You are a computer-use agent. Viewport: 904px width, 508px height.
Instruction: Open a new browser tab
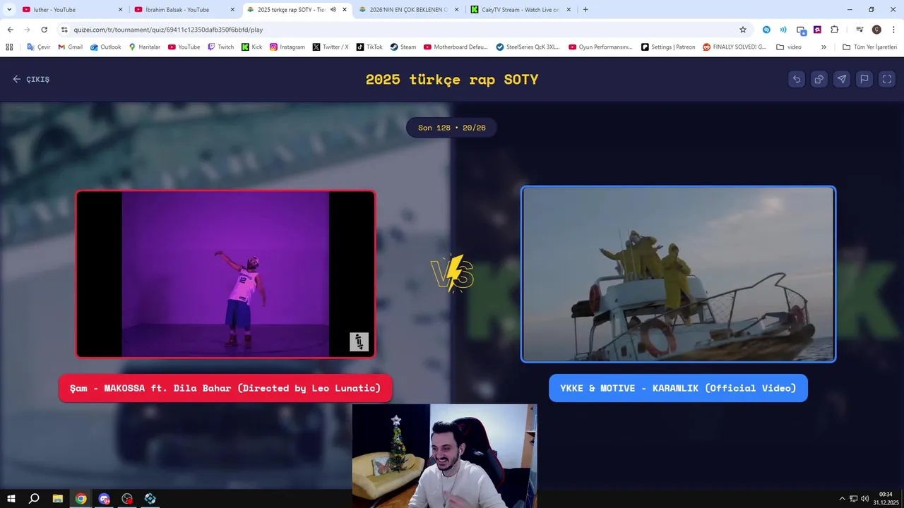pos(585,10)
